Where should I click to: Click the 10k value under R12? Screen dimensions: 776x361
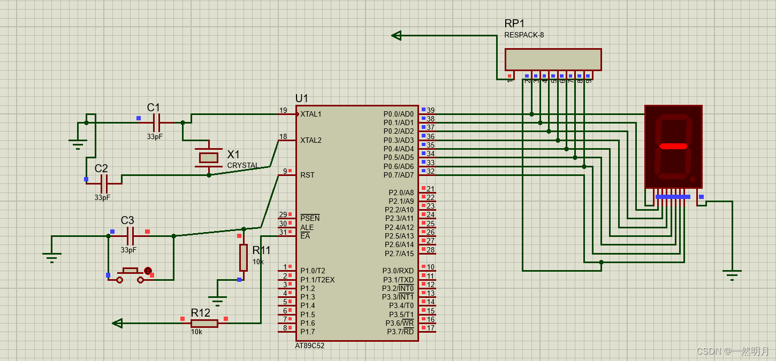(x=196, y=332)
